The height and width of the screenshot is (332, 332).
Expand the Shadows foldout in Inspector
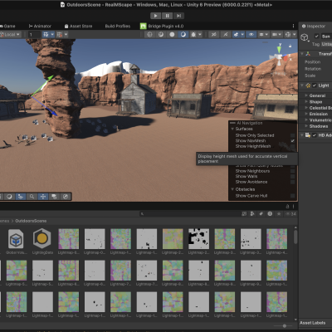[306, 126]
